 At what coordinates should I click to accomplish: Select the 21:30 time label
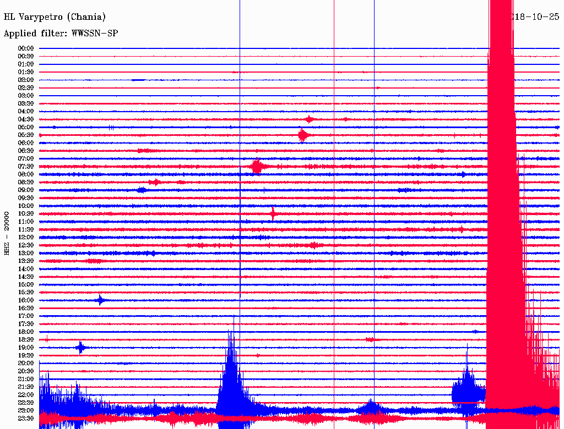tap(26, 387)
